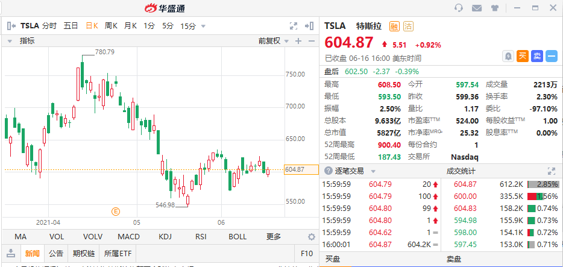The image size is (563, 267).
Task: Click the 604.87 current price label on axis
Action: [x=301, y=169]
